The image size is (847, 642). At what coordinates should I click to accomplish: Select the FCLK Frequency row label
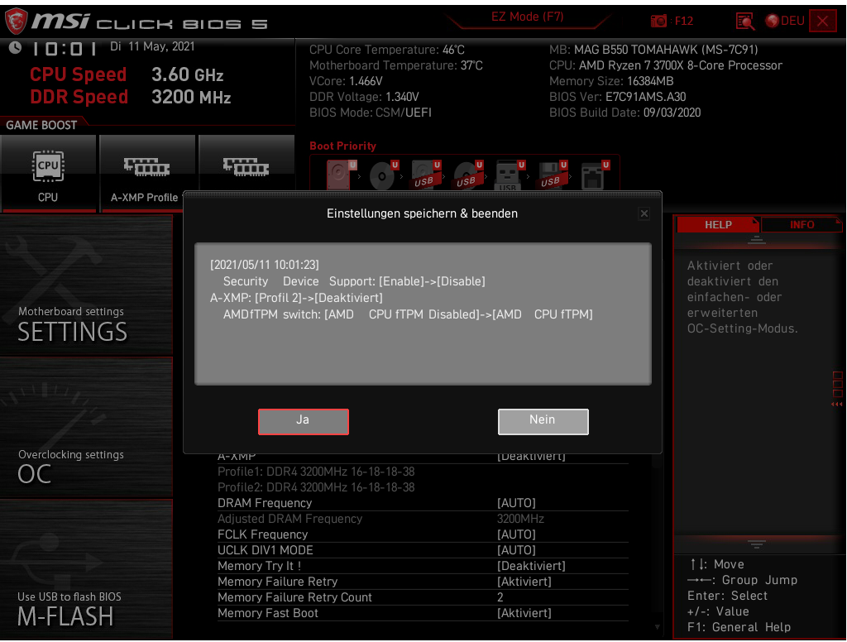point(262,534)
